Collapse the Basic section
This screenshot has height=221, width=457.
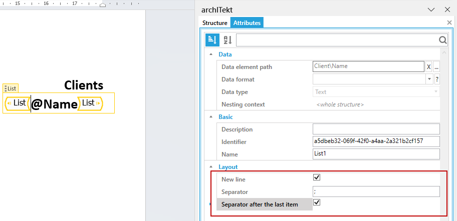coord(211,117)
